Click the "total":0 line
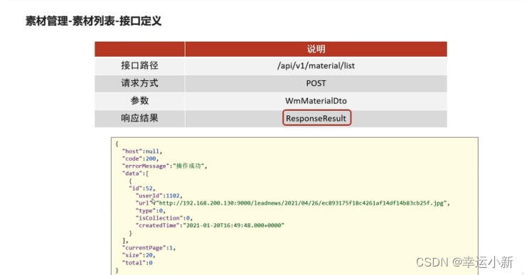 click(x=137, y=263)
